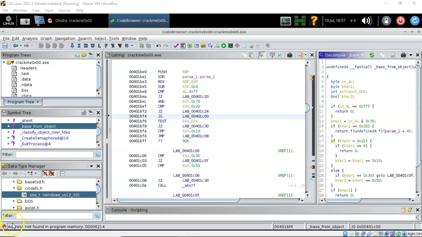Expand _atexit in Symbol Tree

pyautogui.click(x=9, y=120)
